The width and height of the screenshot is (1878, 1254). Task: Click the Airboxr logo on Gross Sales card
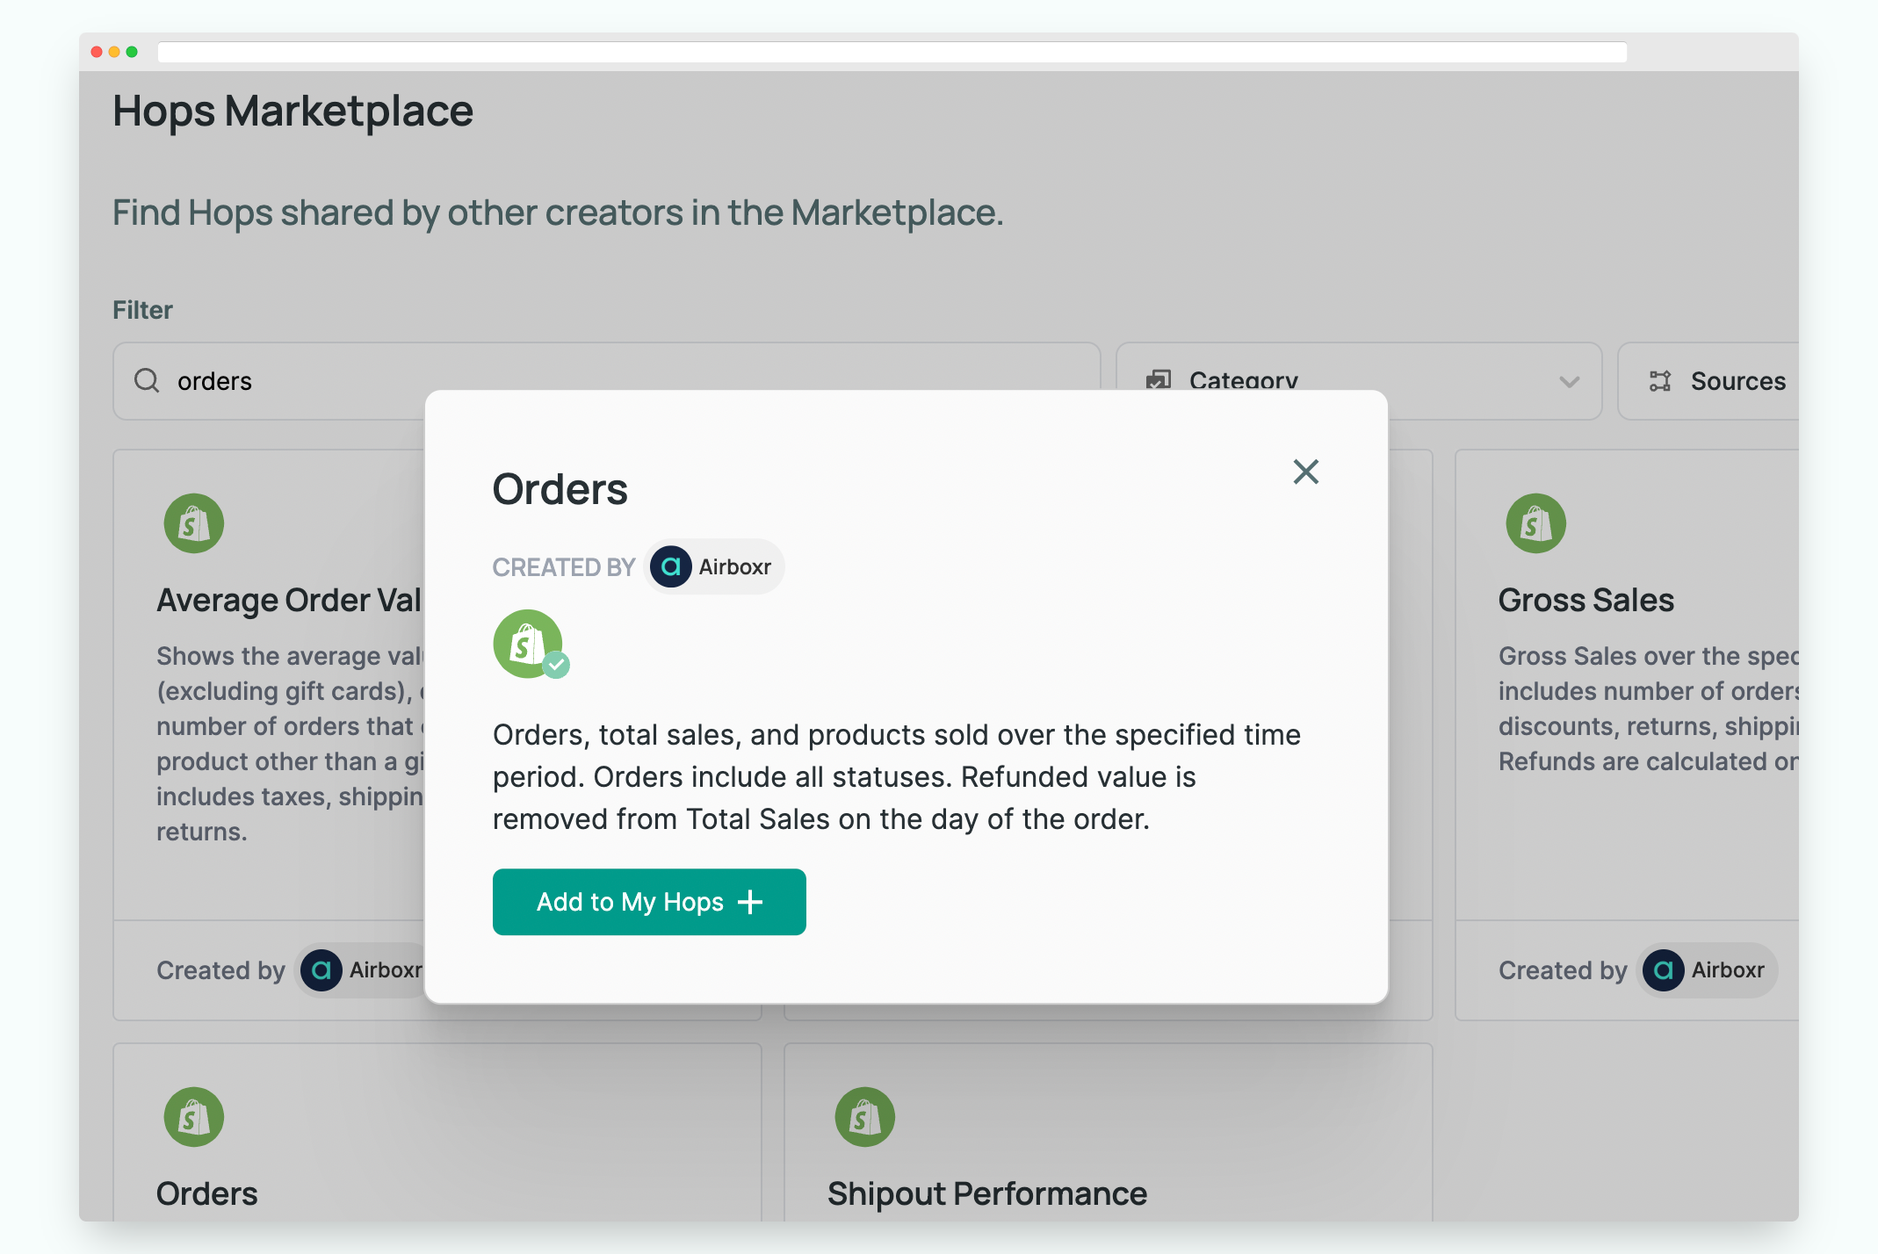point(1663,970)
